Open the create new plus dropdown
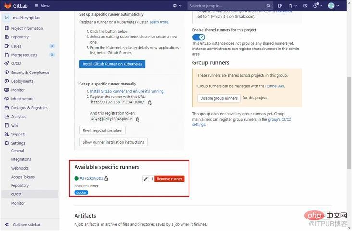Viewport: 352px width, 231px height. pyautogui.click(x=177, y=6)
